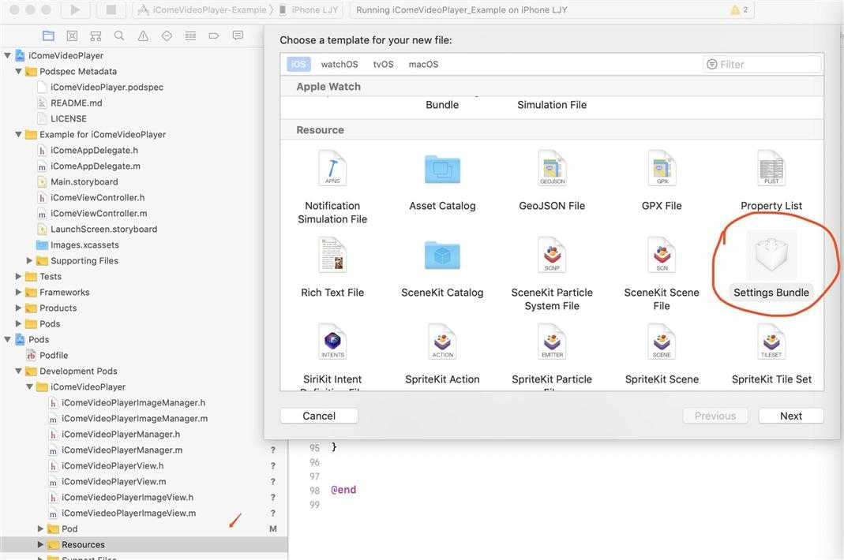Open iComeViedeoPlayerImageView.m
The image size is (844, 560).
pyautogui.click(x=128, y=513)
